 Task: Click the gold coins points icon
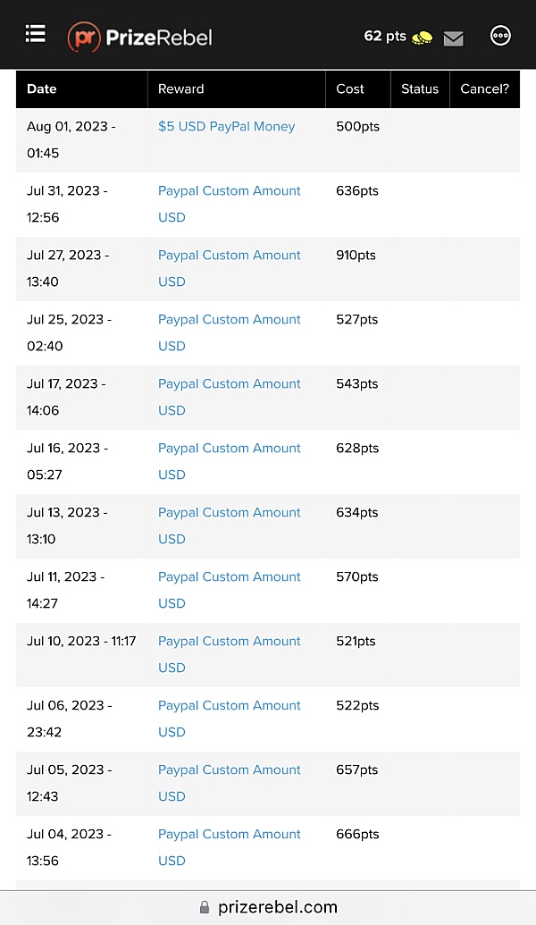tap(423, 38)
